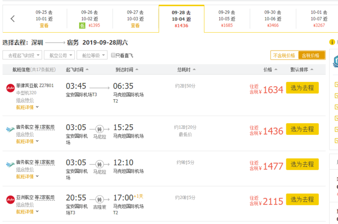Switch to tax-excluded price view

coord(284,55)
